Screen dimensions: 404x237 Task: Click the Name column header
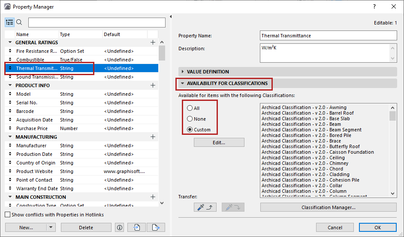[37, 34]
